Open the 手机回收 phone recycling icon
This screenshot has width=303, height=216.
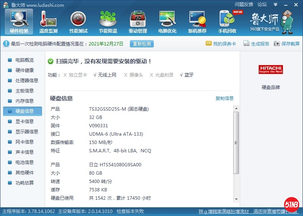[x=227, y=22]
